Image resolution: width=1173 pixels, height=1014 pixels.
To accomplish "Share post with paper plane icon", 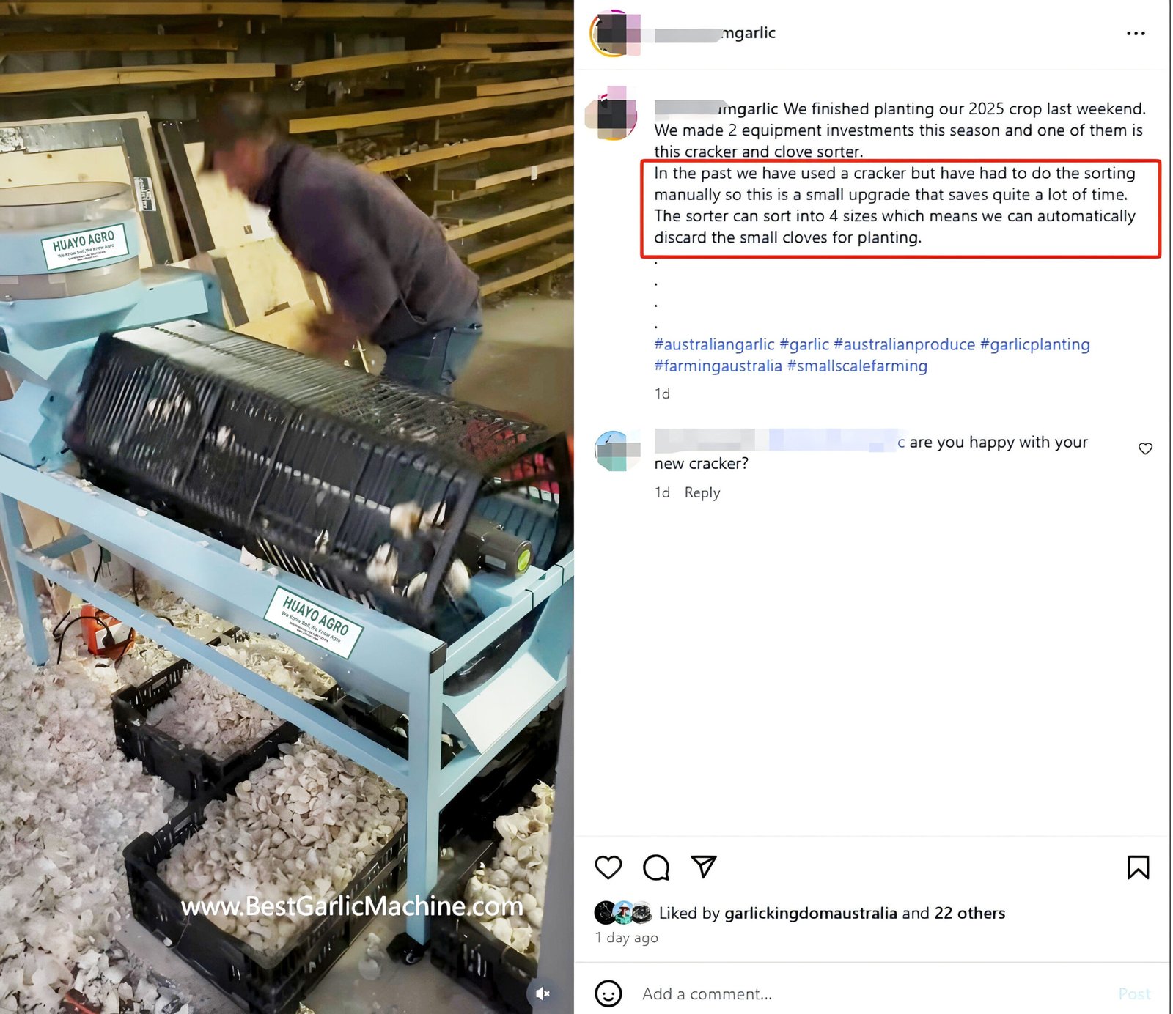I will point(704,867).
